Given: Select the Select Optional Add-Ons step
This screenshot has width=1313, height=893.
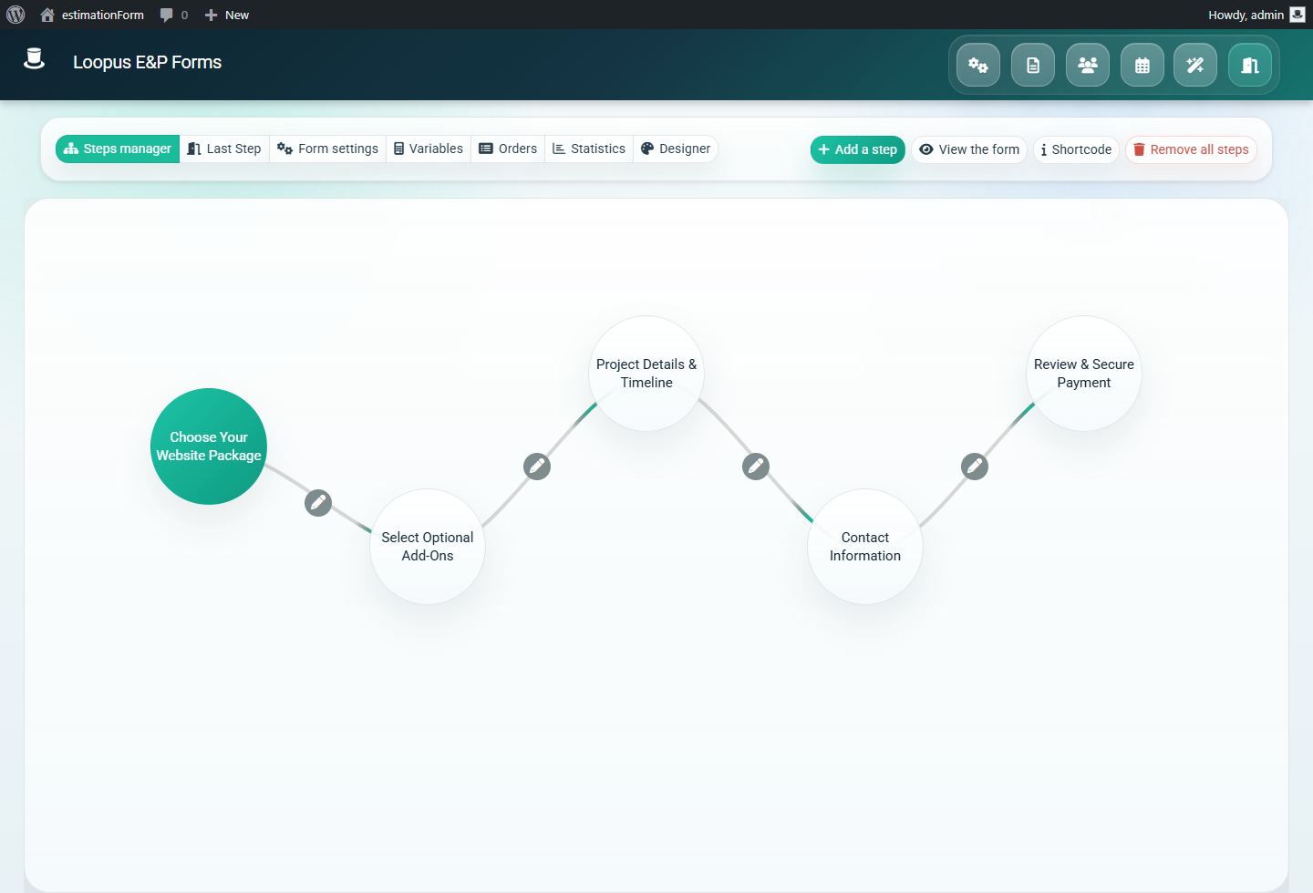Looking at the screenshot, I should point(428,547).
